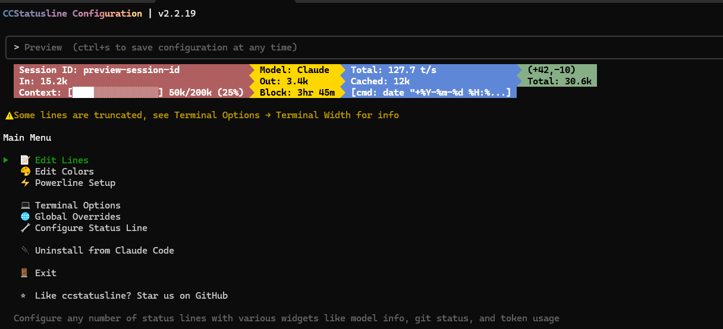Click the truncated lines warning message
This screenshot has width=723, height=329.
click(x=206, y=115)
